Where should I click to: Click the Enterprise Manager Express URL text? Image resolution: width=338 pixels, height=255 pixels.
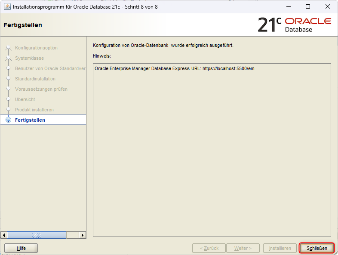coord(175,69)
